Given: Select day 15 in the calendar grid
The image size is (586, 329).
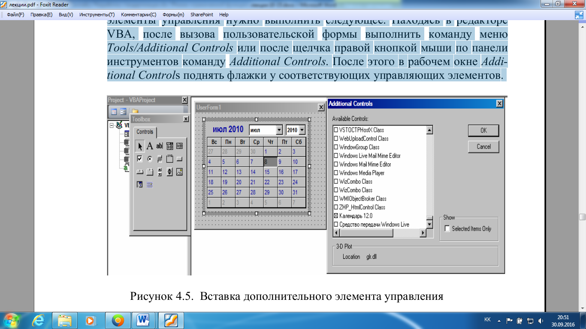Looking at the screenshot, I should [x=271, y=172].
